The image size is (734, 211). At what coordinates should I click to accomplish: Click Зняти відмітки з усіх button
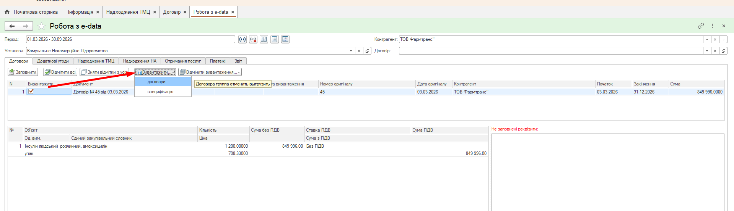click(x=104, y=72)
